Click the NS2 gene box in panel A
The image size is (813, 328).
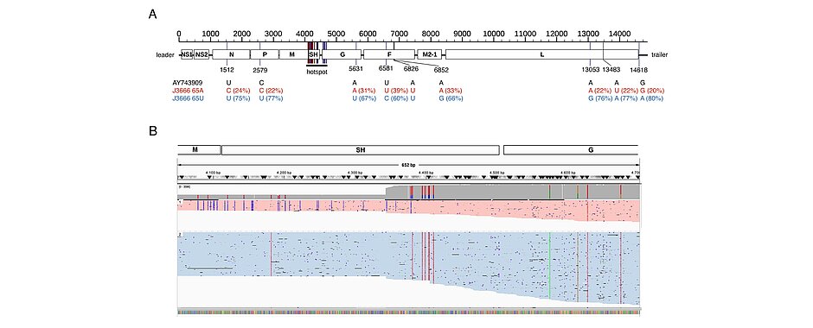[x=202, y=54]
